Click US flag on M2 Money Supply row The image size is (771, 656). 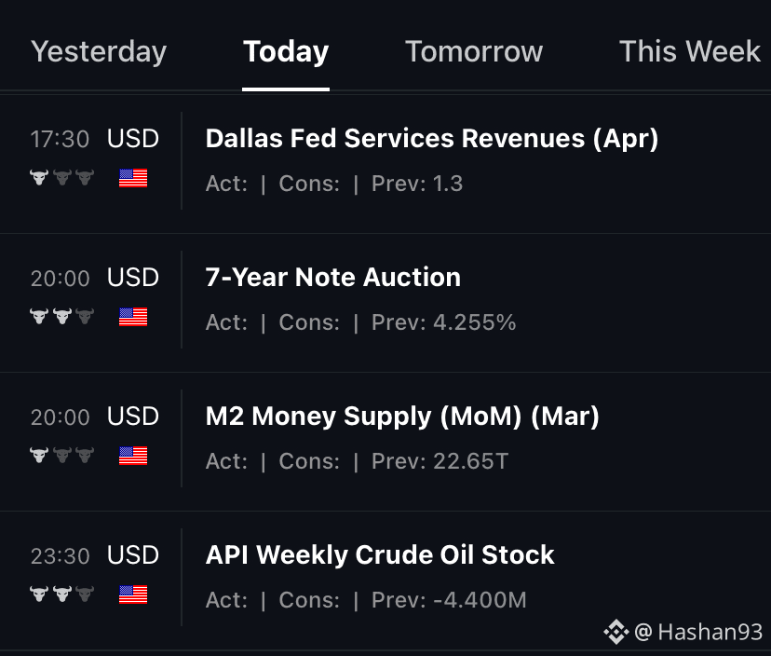click(x=133, y=456)
